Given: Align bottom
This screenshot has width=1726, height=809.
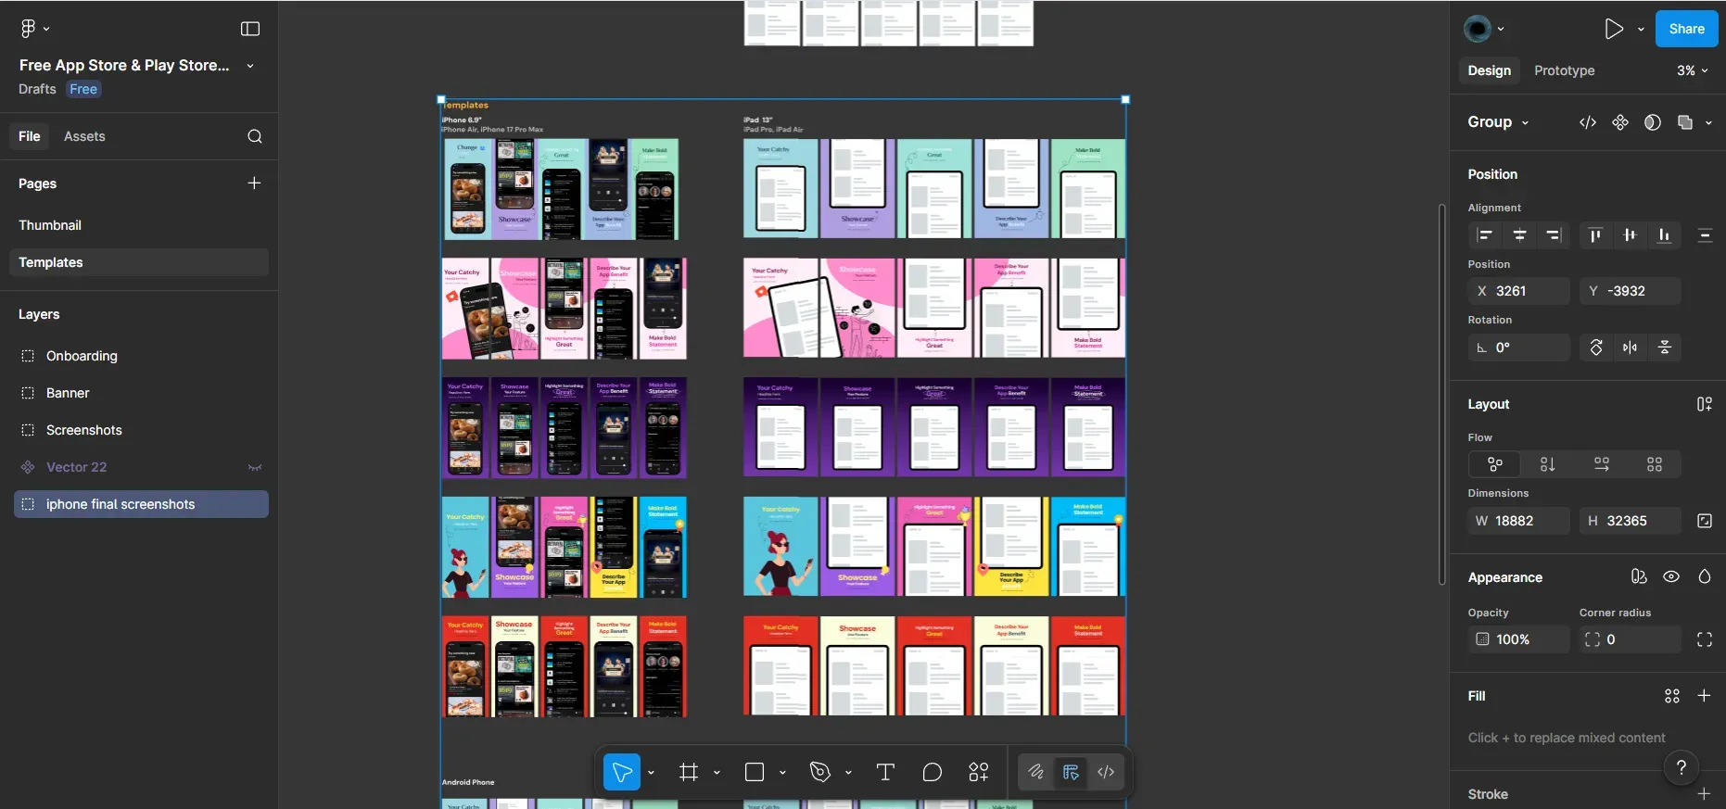Looking at the screenshot, I should point(1665,235).
